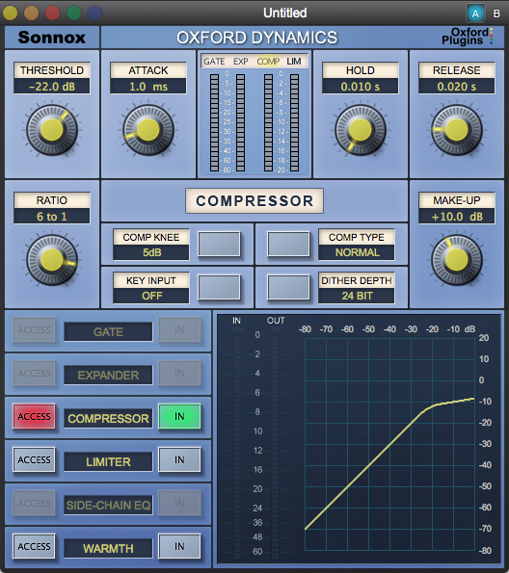
Task: Click the Oxford Plugins logo
Action: pos(467,37)
